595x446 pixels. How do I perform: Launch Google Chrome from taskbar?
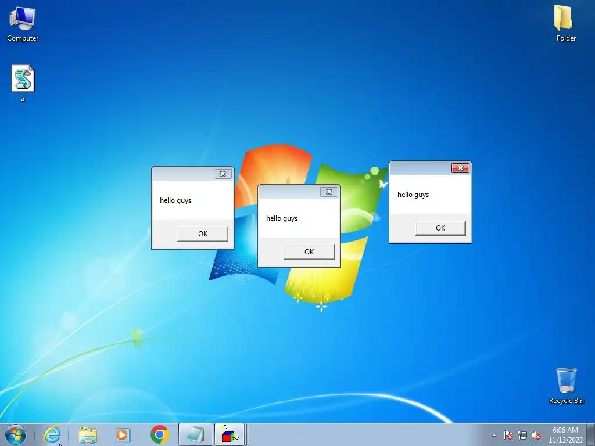click(160, 434)
